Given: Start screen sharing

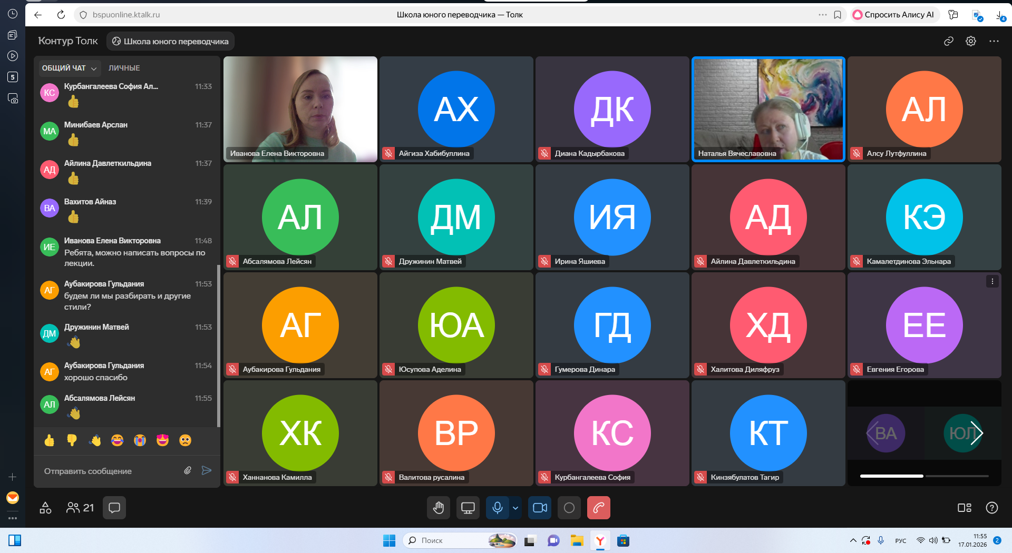Looking at the screenshot, I should [x=468, y=508].
